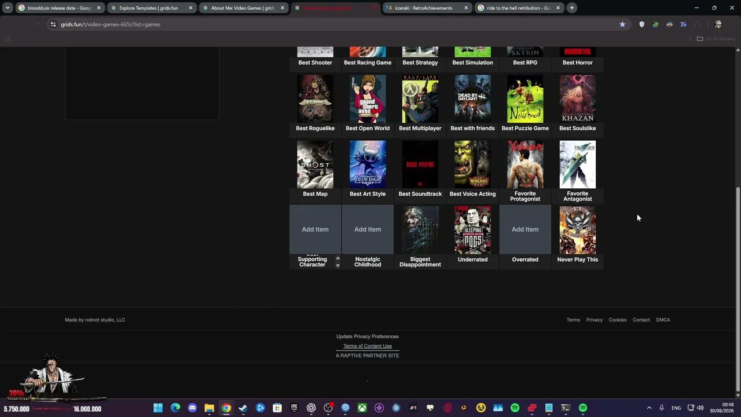Switch to the 'kzaraki - RetroAchievements' tab
Viewport: 741px width, 417px height.
(428, 8)
